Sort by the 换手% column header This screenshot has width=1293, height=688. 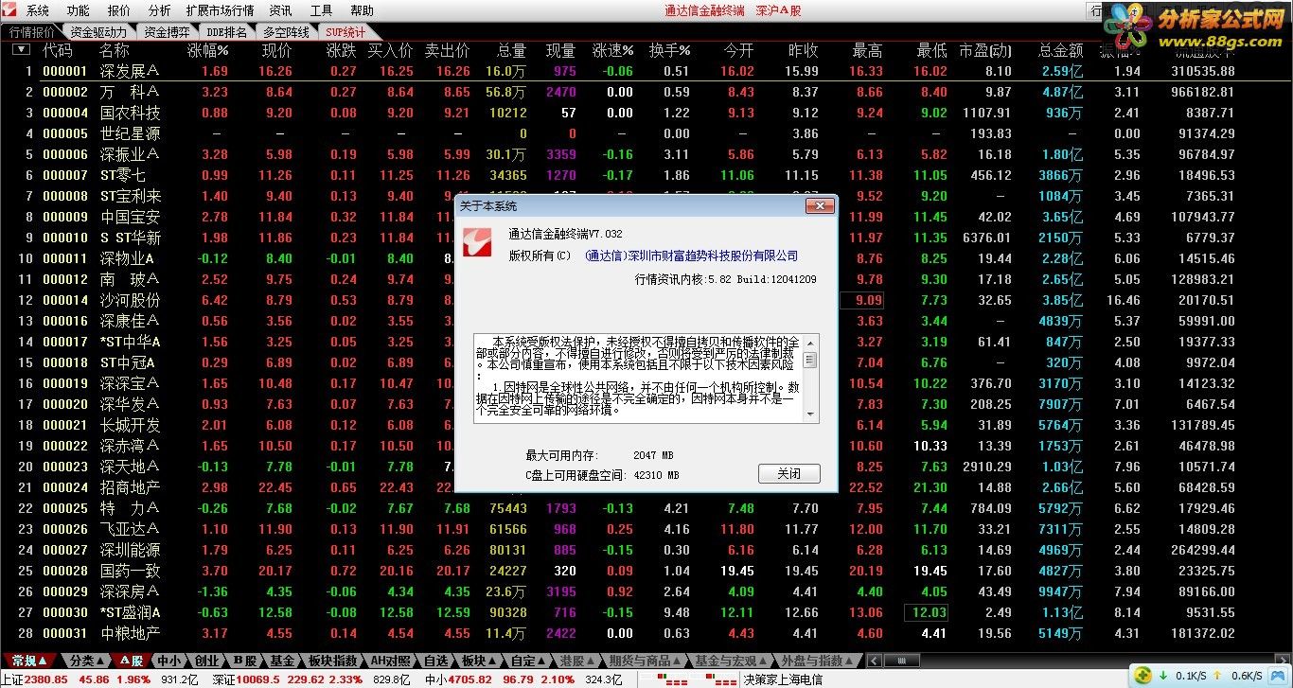tap(669, 50)
